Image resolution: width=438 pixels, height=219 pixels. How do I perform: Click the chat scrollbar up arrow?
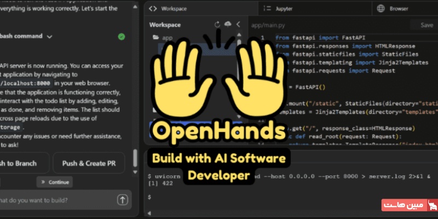tap(135, 7)
